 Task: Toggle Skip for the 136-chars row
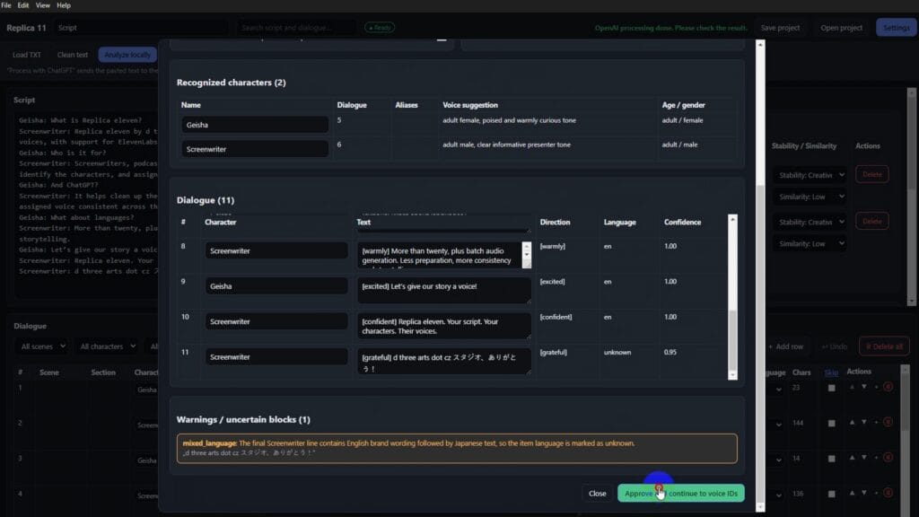pos(831,495)
